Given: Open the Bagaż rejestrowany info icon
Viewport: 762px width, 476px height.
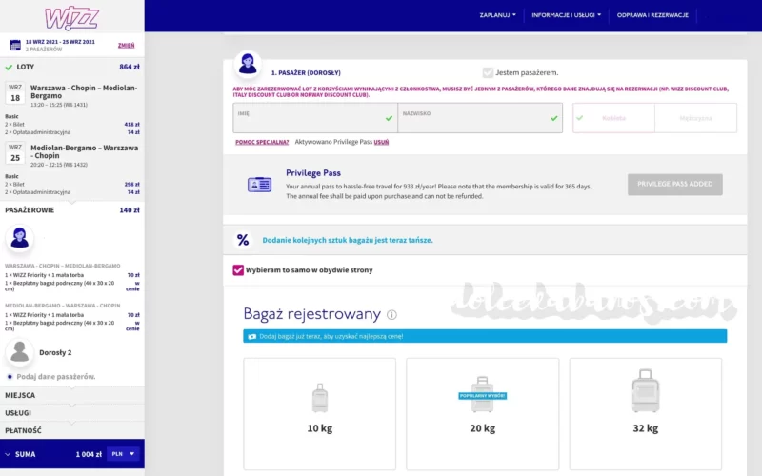Looking at the screenshot, I should point(391,315).
